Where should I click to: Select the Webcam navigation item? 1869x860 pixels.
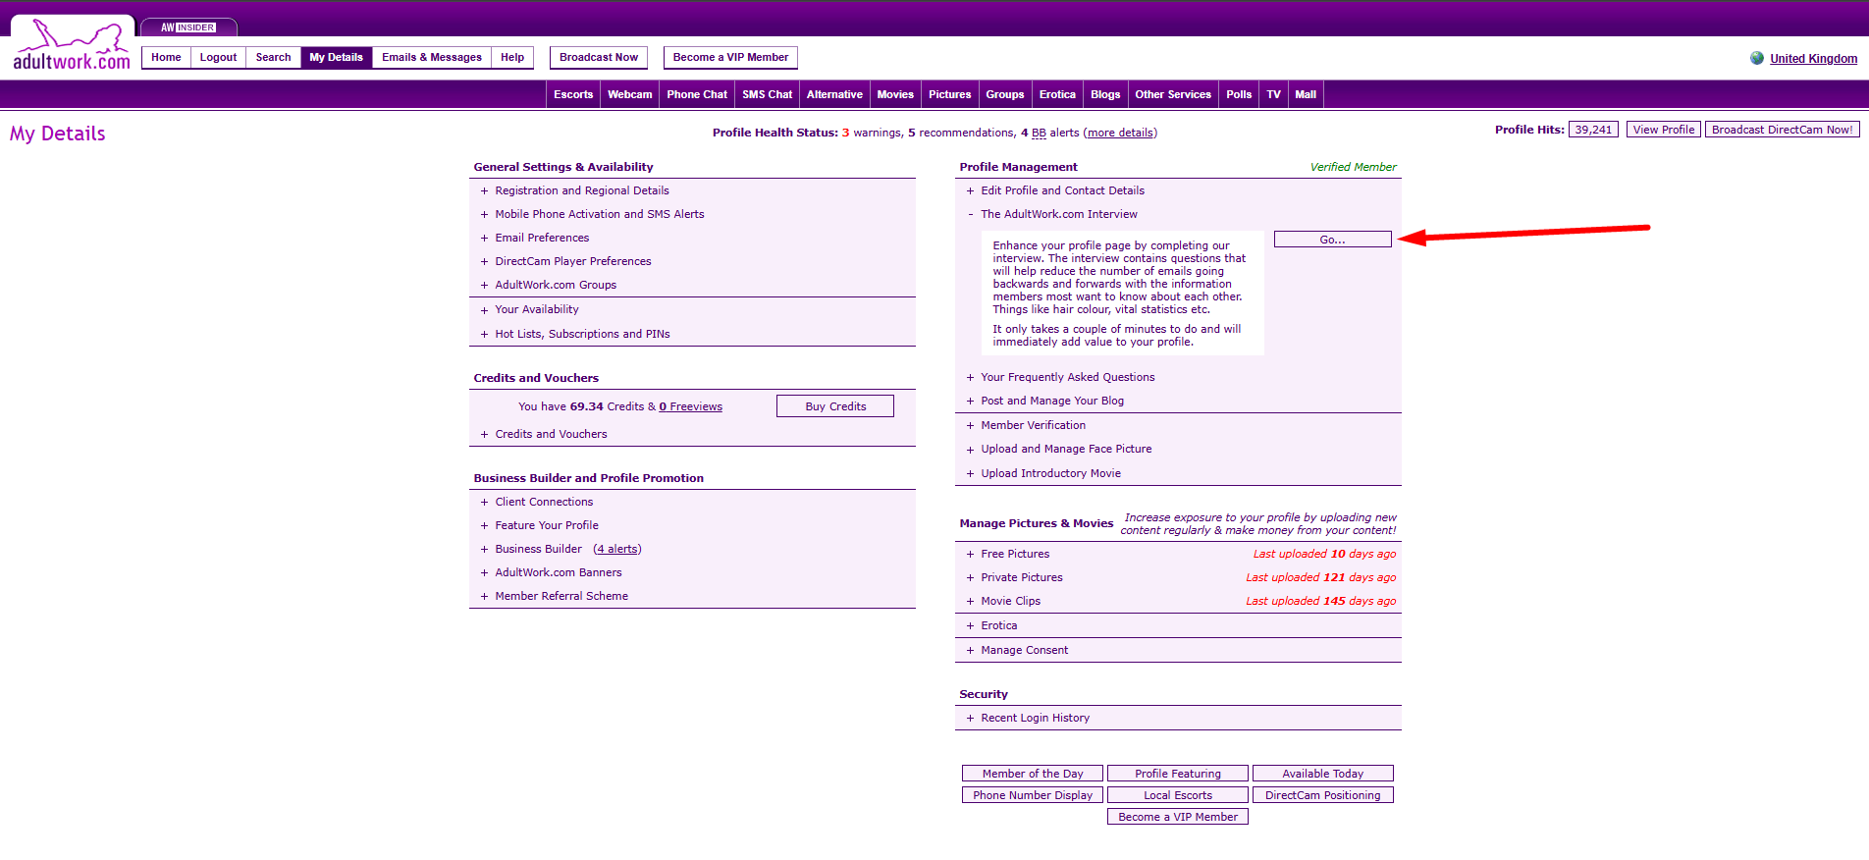point(629,94)
